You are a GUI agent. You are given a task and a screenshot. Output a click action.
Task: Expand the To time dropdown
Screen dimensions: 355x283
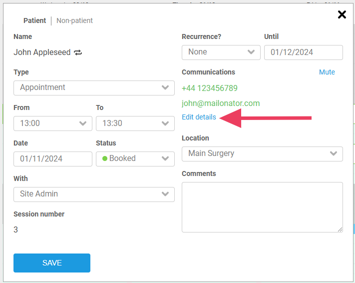135,123
